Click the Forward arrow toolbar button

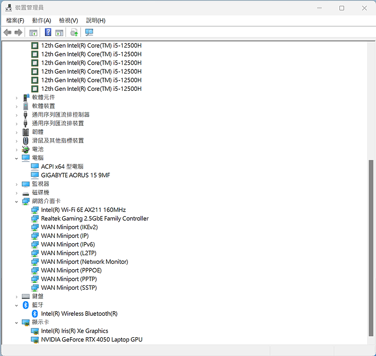tap(18, 32)
